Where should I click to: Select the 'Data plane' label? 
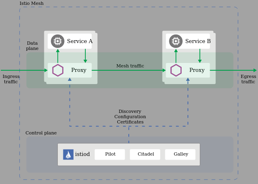(x=32, y=46)
